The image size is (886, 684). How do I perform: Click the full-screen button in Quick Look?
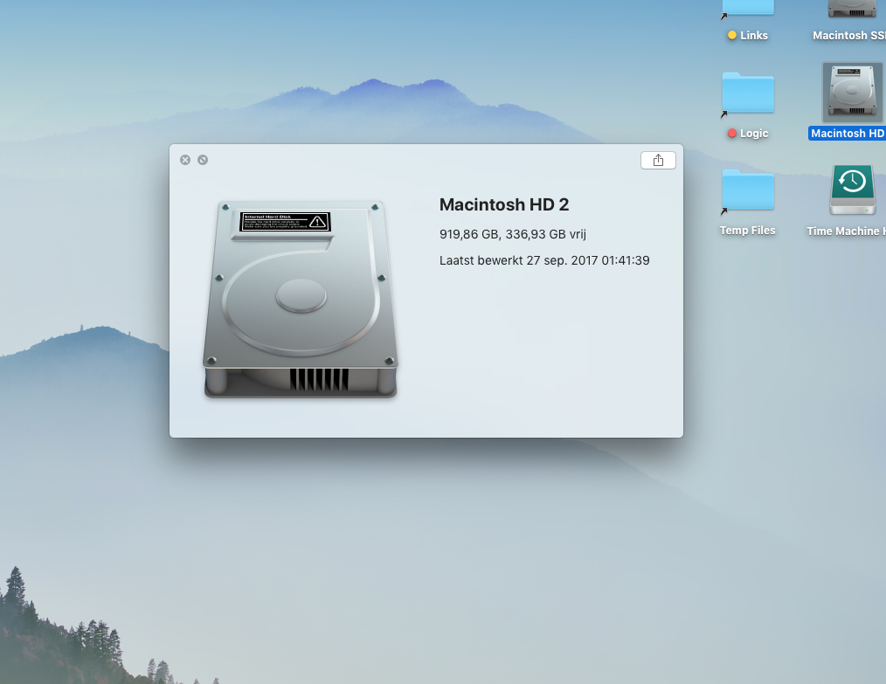tap(203, 160)
